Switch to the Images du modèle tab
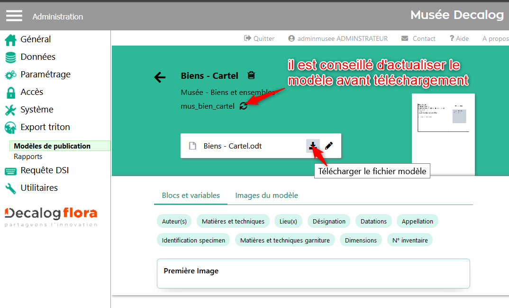The height and width of the screenshot is (308, 509). (266, 195)
